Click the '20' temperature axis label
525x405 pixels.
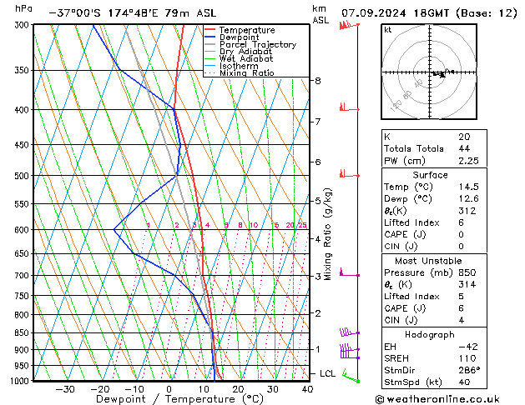(x=238, y=389)
